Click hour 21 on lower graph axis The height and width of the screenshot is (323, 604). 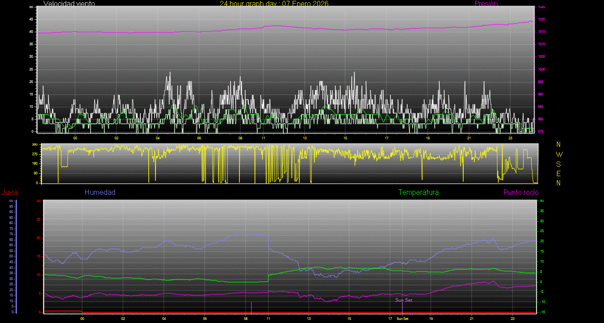point(472,319)
